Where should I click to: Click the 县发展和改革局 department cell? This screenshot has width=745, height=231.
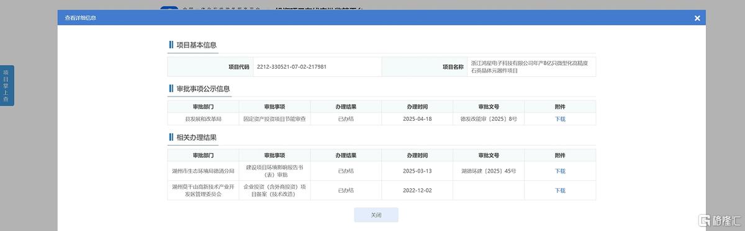[203, 119]
